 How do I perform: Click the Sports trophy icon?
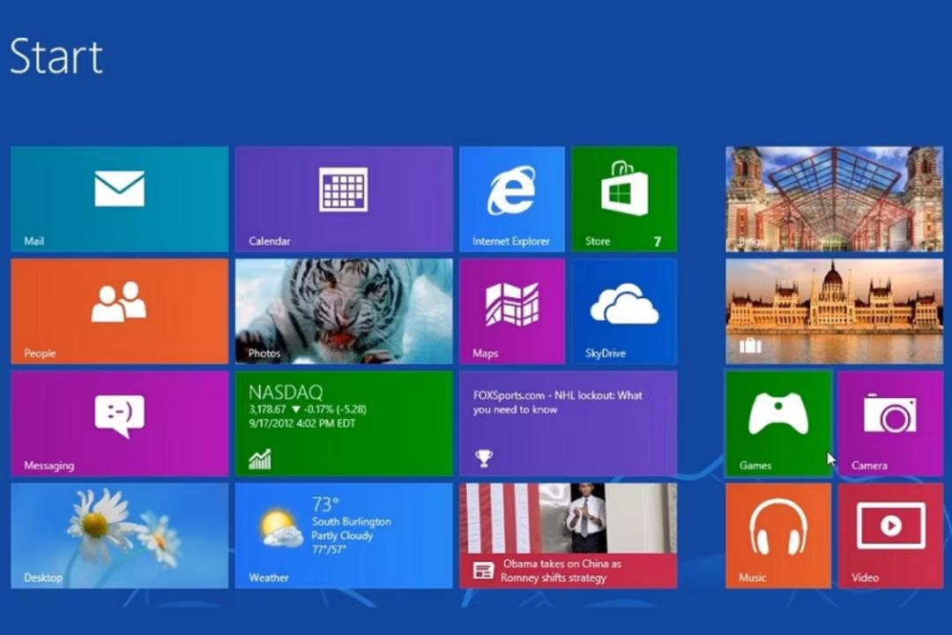click(484, 459)
